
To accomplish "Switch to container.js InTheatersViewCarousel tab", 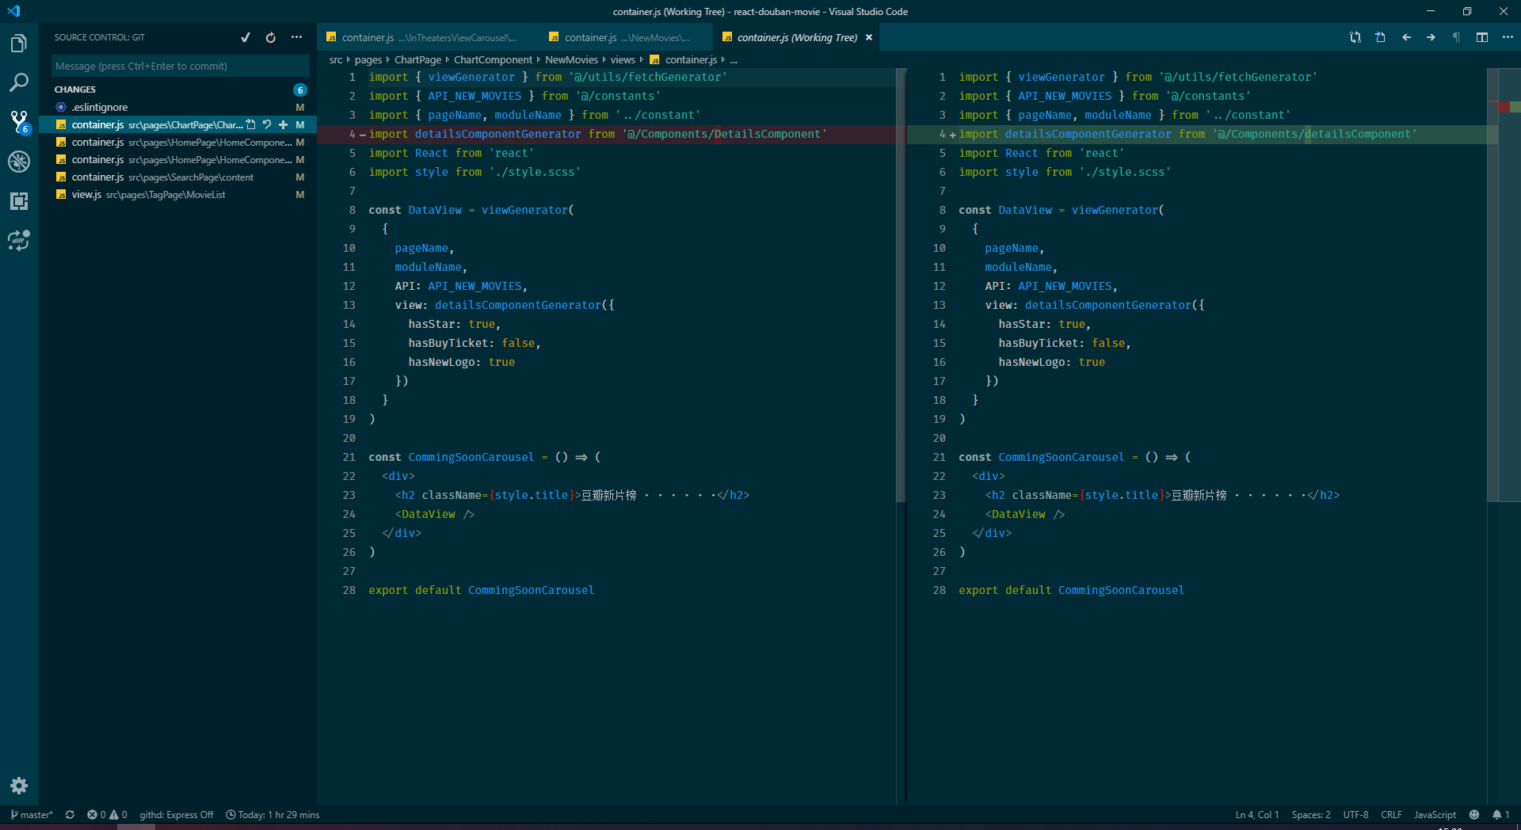I will (x=428, y=37).
